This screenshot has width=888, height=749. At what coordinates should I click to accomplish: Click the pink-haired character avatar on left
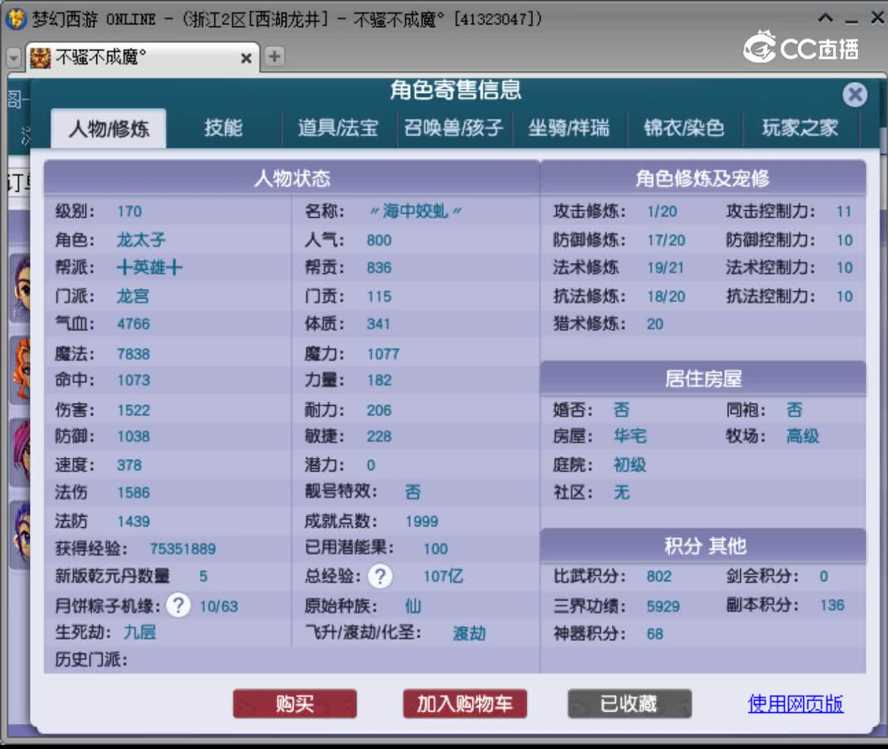click(x=21, y=452)
